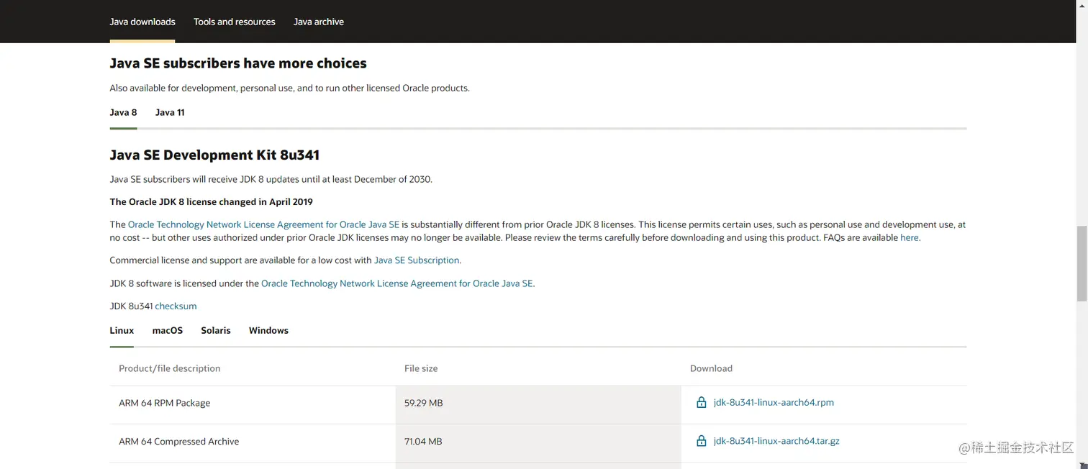
Task: Open Tools and resources tab
Action: click(235, 22)
